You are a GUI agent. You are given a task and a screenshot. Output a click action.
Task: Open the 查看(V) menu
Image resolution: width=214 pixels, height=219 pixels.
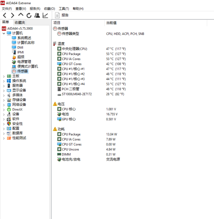[21, 9]
